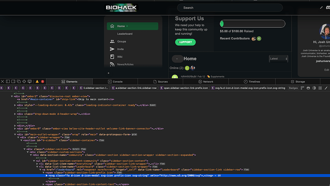Toggle the rulers icon next to Badges
Viewport: 330px width, 186px height.
pyautogui.click(x=302, y=88)
